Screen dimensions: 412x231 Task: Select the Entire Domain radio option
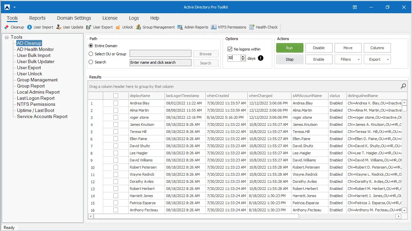(91, 46)
